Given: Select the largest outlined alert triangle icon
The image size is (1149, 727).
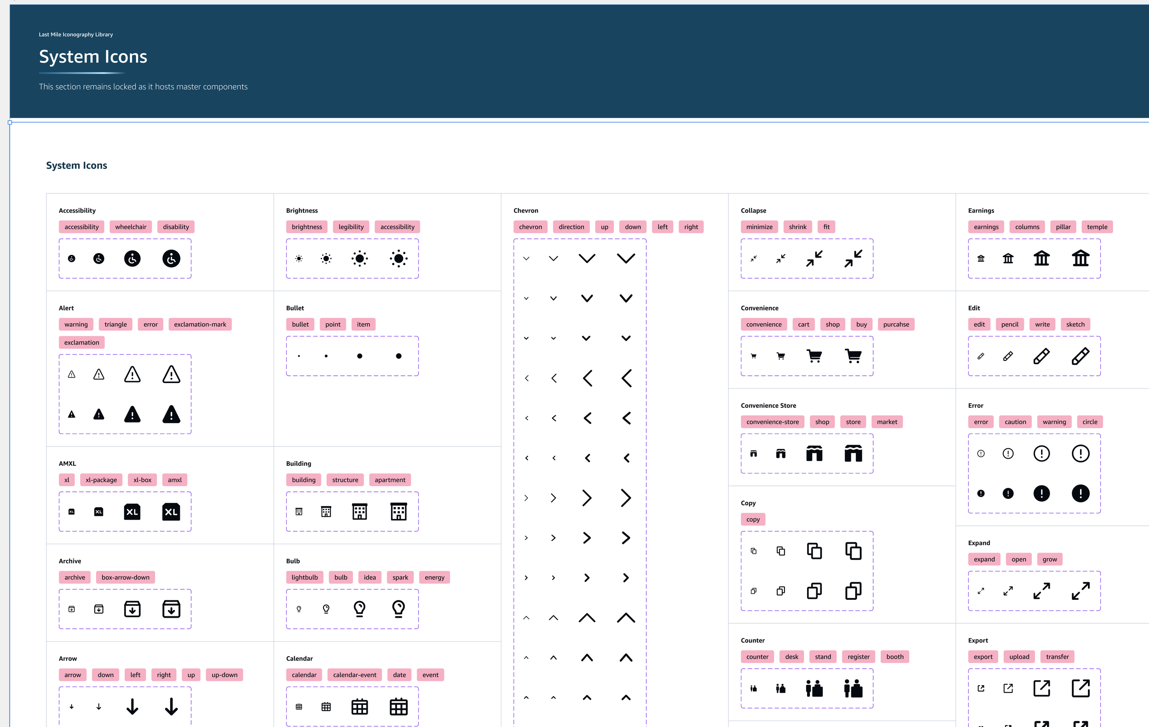Looking at the screenshot, I should (171, 374).
